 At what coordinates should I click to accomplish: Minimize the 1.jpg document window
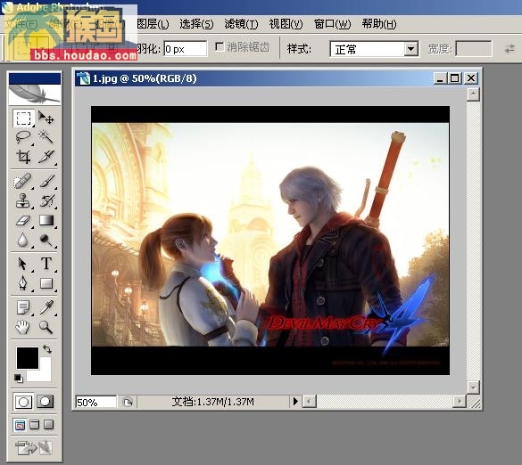tap(440, 78)
